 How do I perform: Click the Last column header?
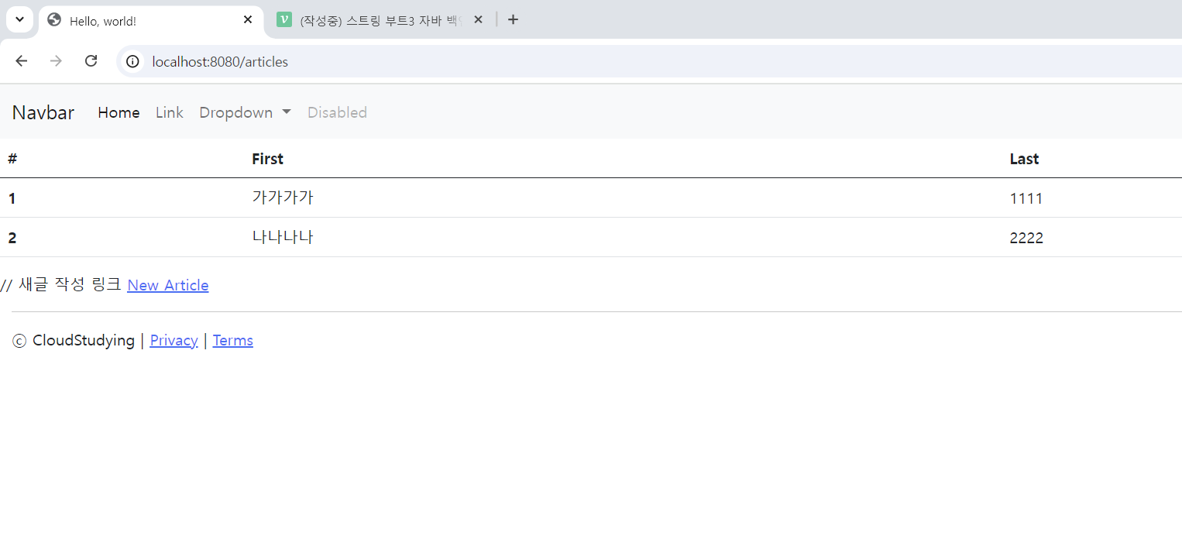tap(1024, 159)
